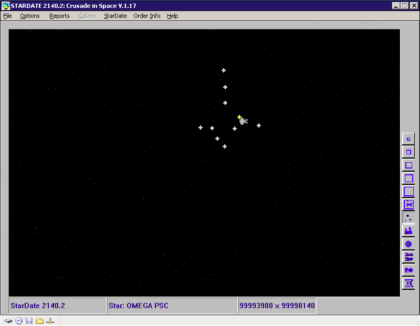
Task: Select the second-largest zoom square button
Action: coord(408,178)
